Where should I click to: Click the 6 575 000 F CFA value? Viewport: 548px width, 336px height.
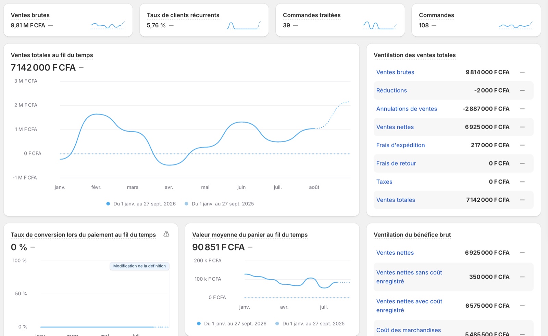[x=487, y=306]
